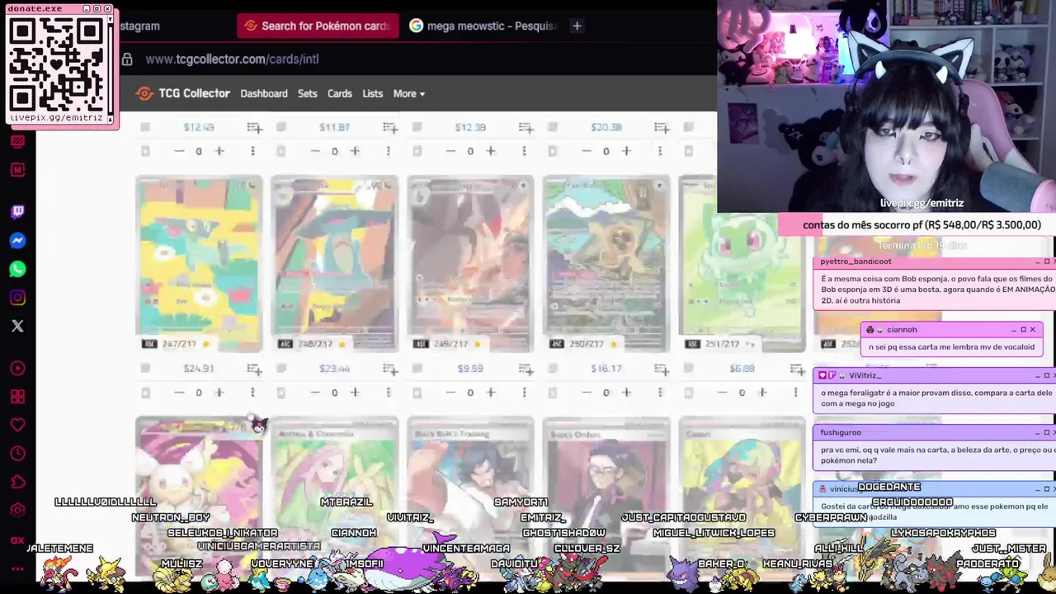Click the red M icon in sidebar
1056x594 pixels.
click(17, 169)
